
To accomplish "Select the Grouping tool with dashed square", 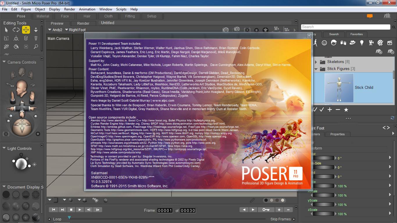I will (x=26, y=46).
